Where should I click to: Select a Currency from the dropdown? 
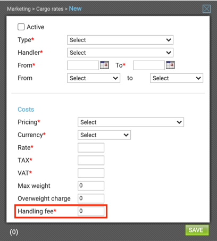[104, 135]
